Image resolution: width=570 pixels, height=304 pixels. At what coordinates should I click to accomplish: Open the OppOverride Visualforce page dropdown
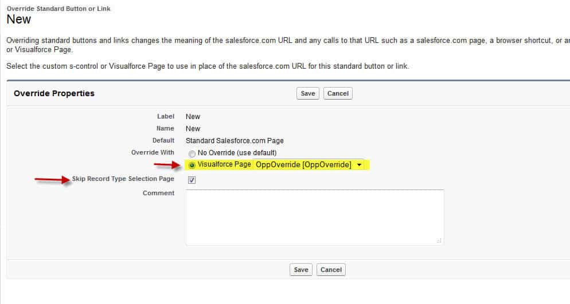(x=309, y=165)
